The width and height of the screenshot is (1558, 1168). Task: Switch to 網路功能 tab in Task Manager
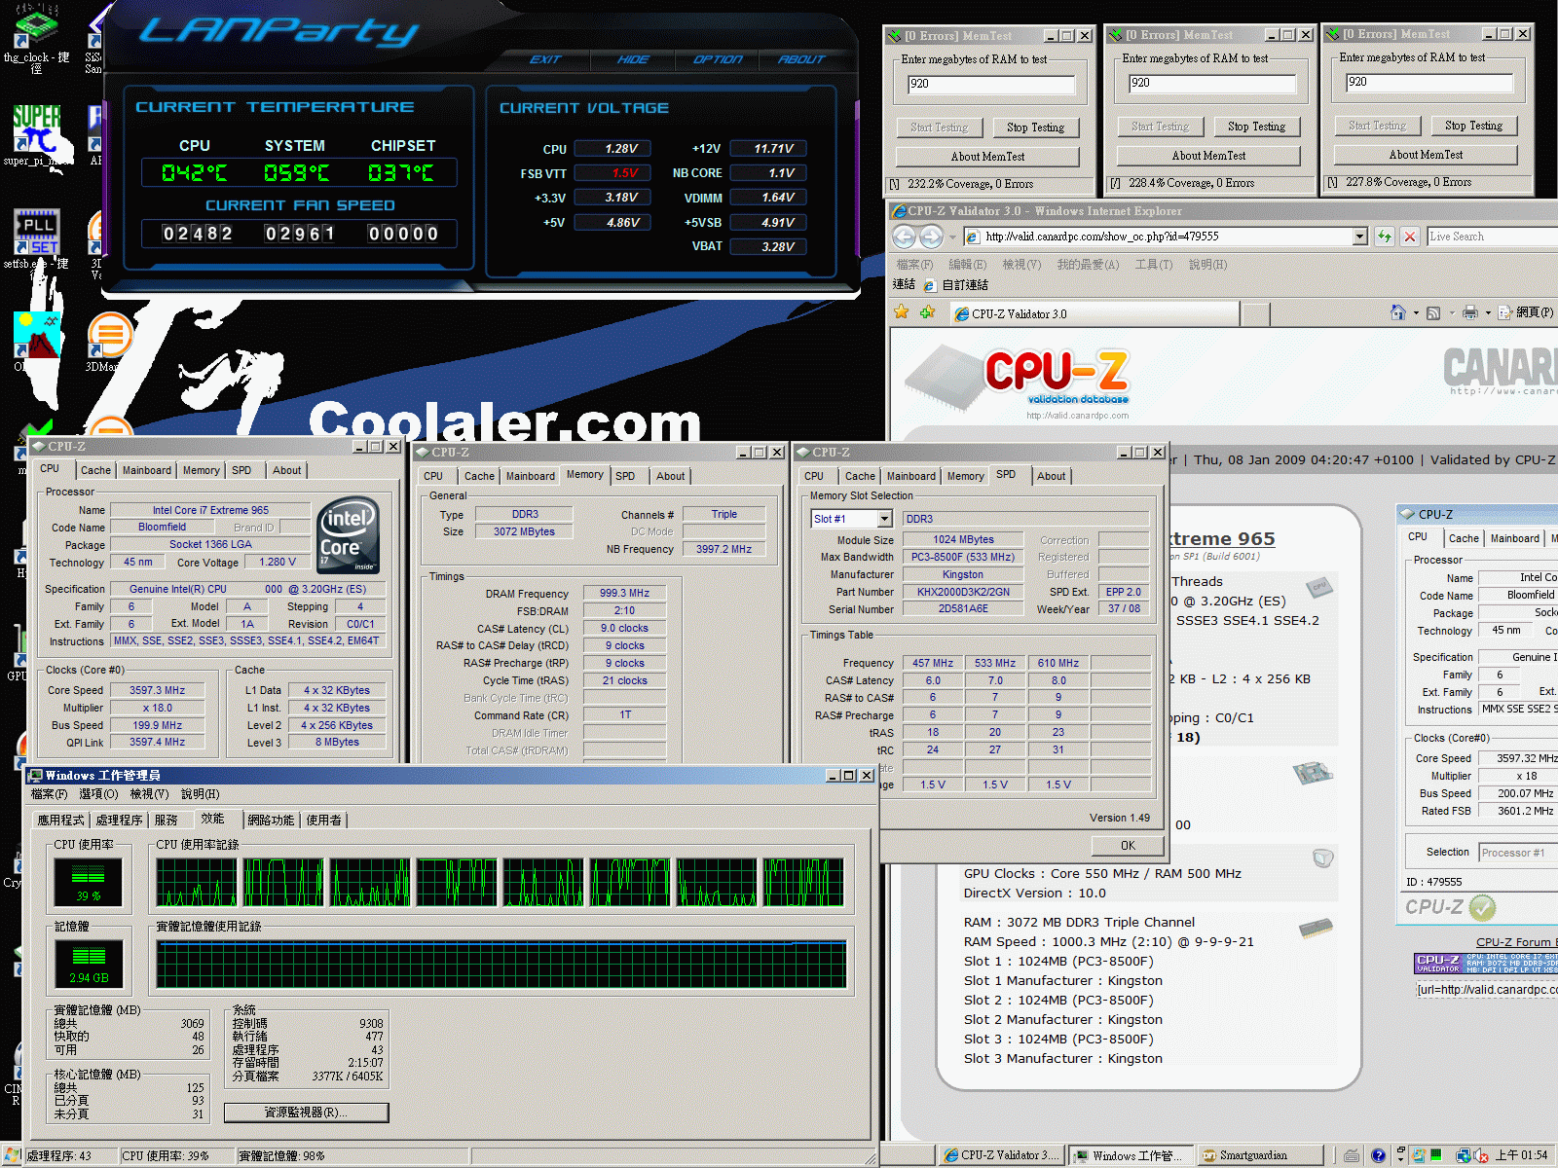[x=271, y=820]
